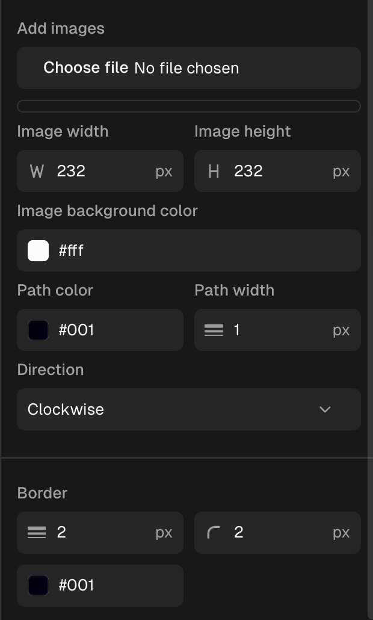This screenshot has width=373, height=620.
Task: Click the Border thickness value 2
Action: [x=61, y=532]
